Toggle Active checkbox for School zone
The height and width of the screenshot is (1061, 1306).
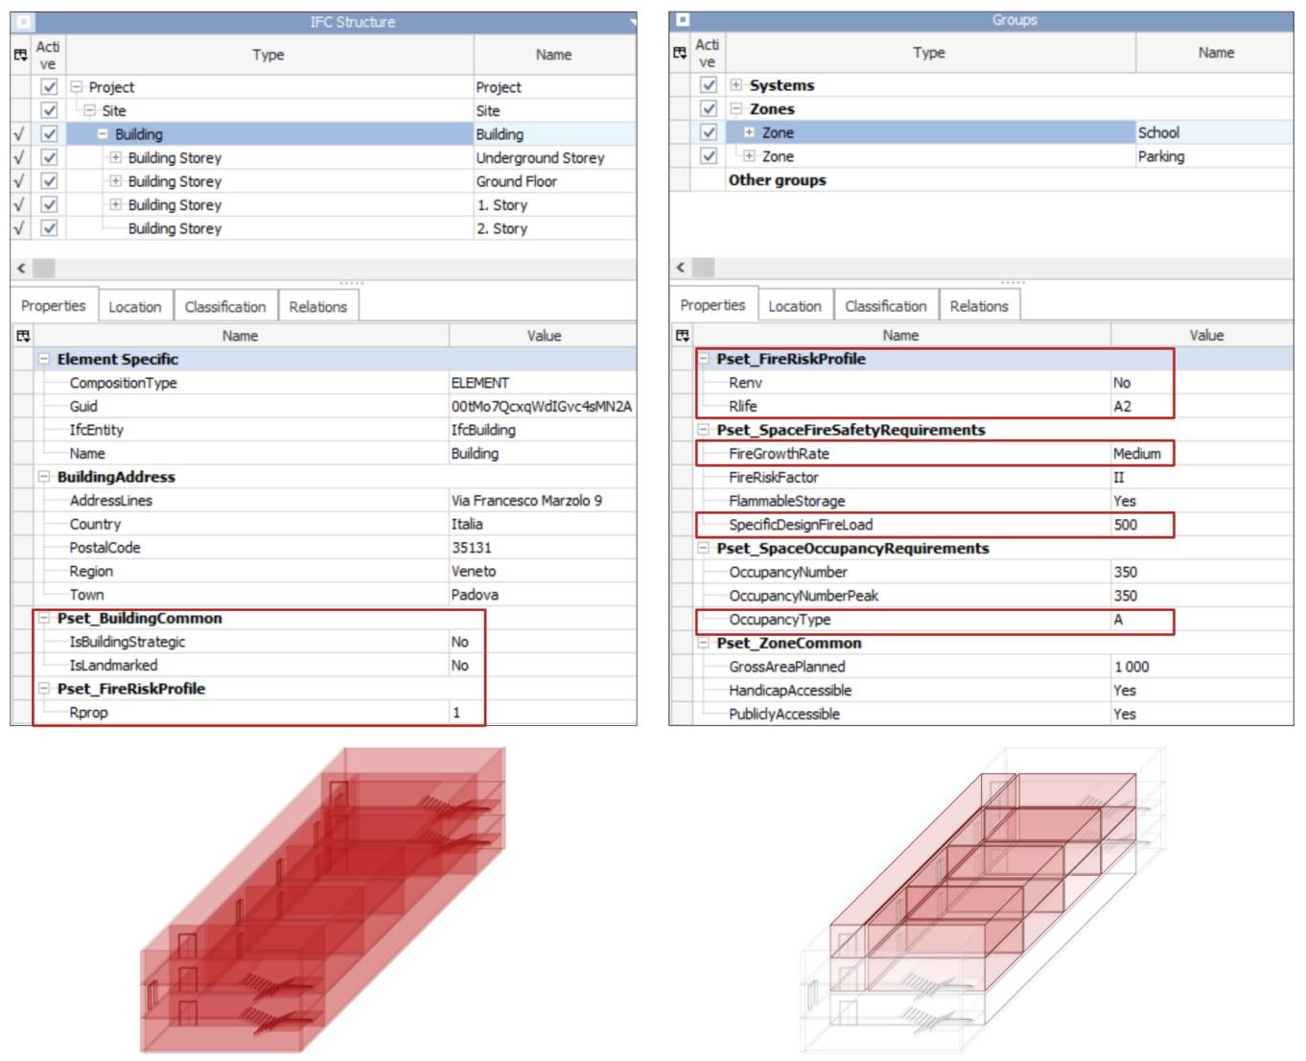(x=709, y=132)
